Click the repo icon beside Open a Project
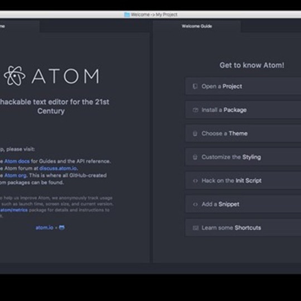 click(195, 86)
